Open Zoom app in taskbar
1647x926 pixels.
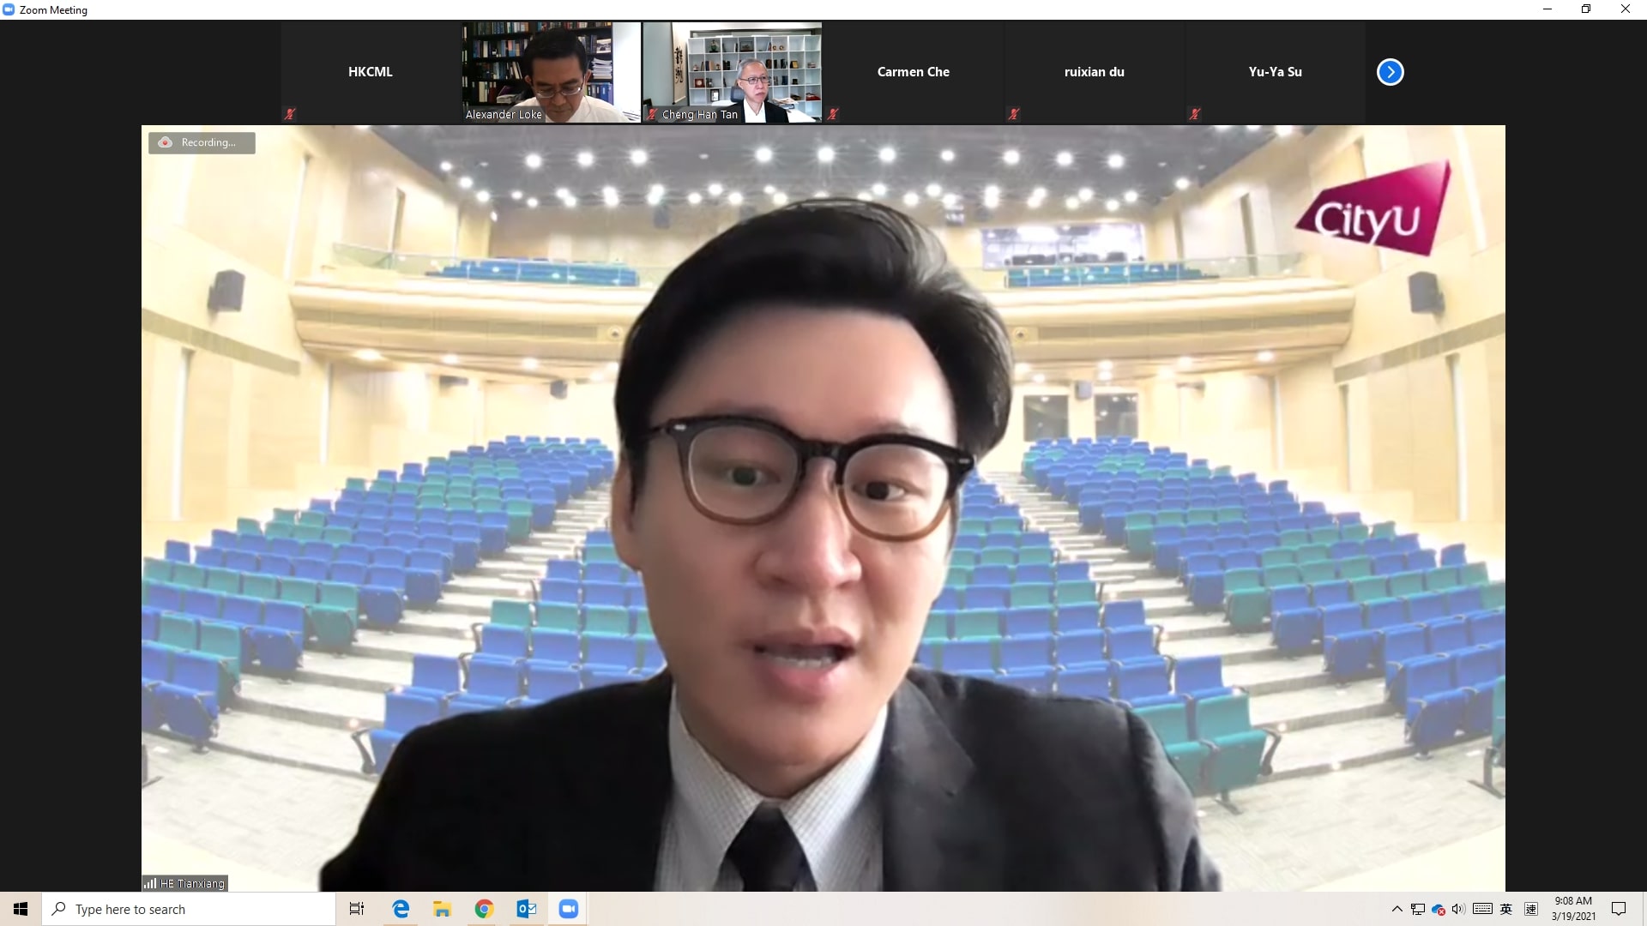click(x=568, y=909)
